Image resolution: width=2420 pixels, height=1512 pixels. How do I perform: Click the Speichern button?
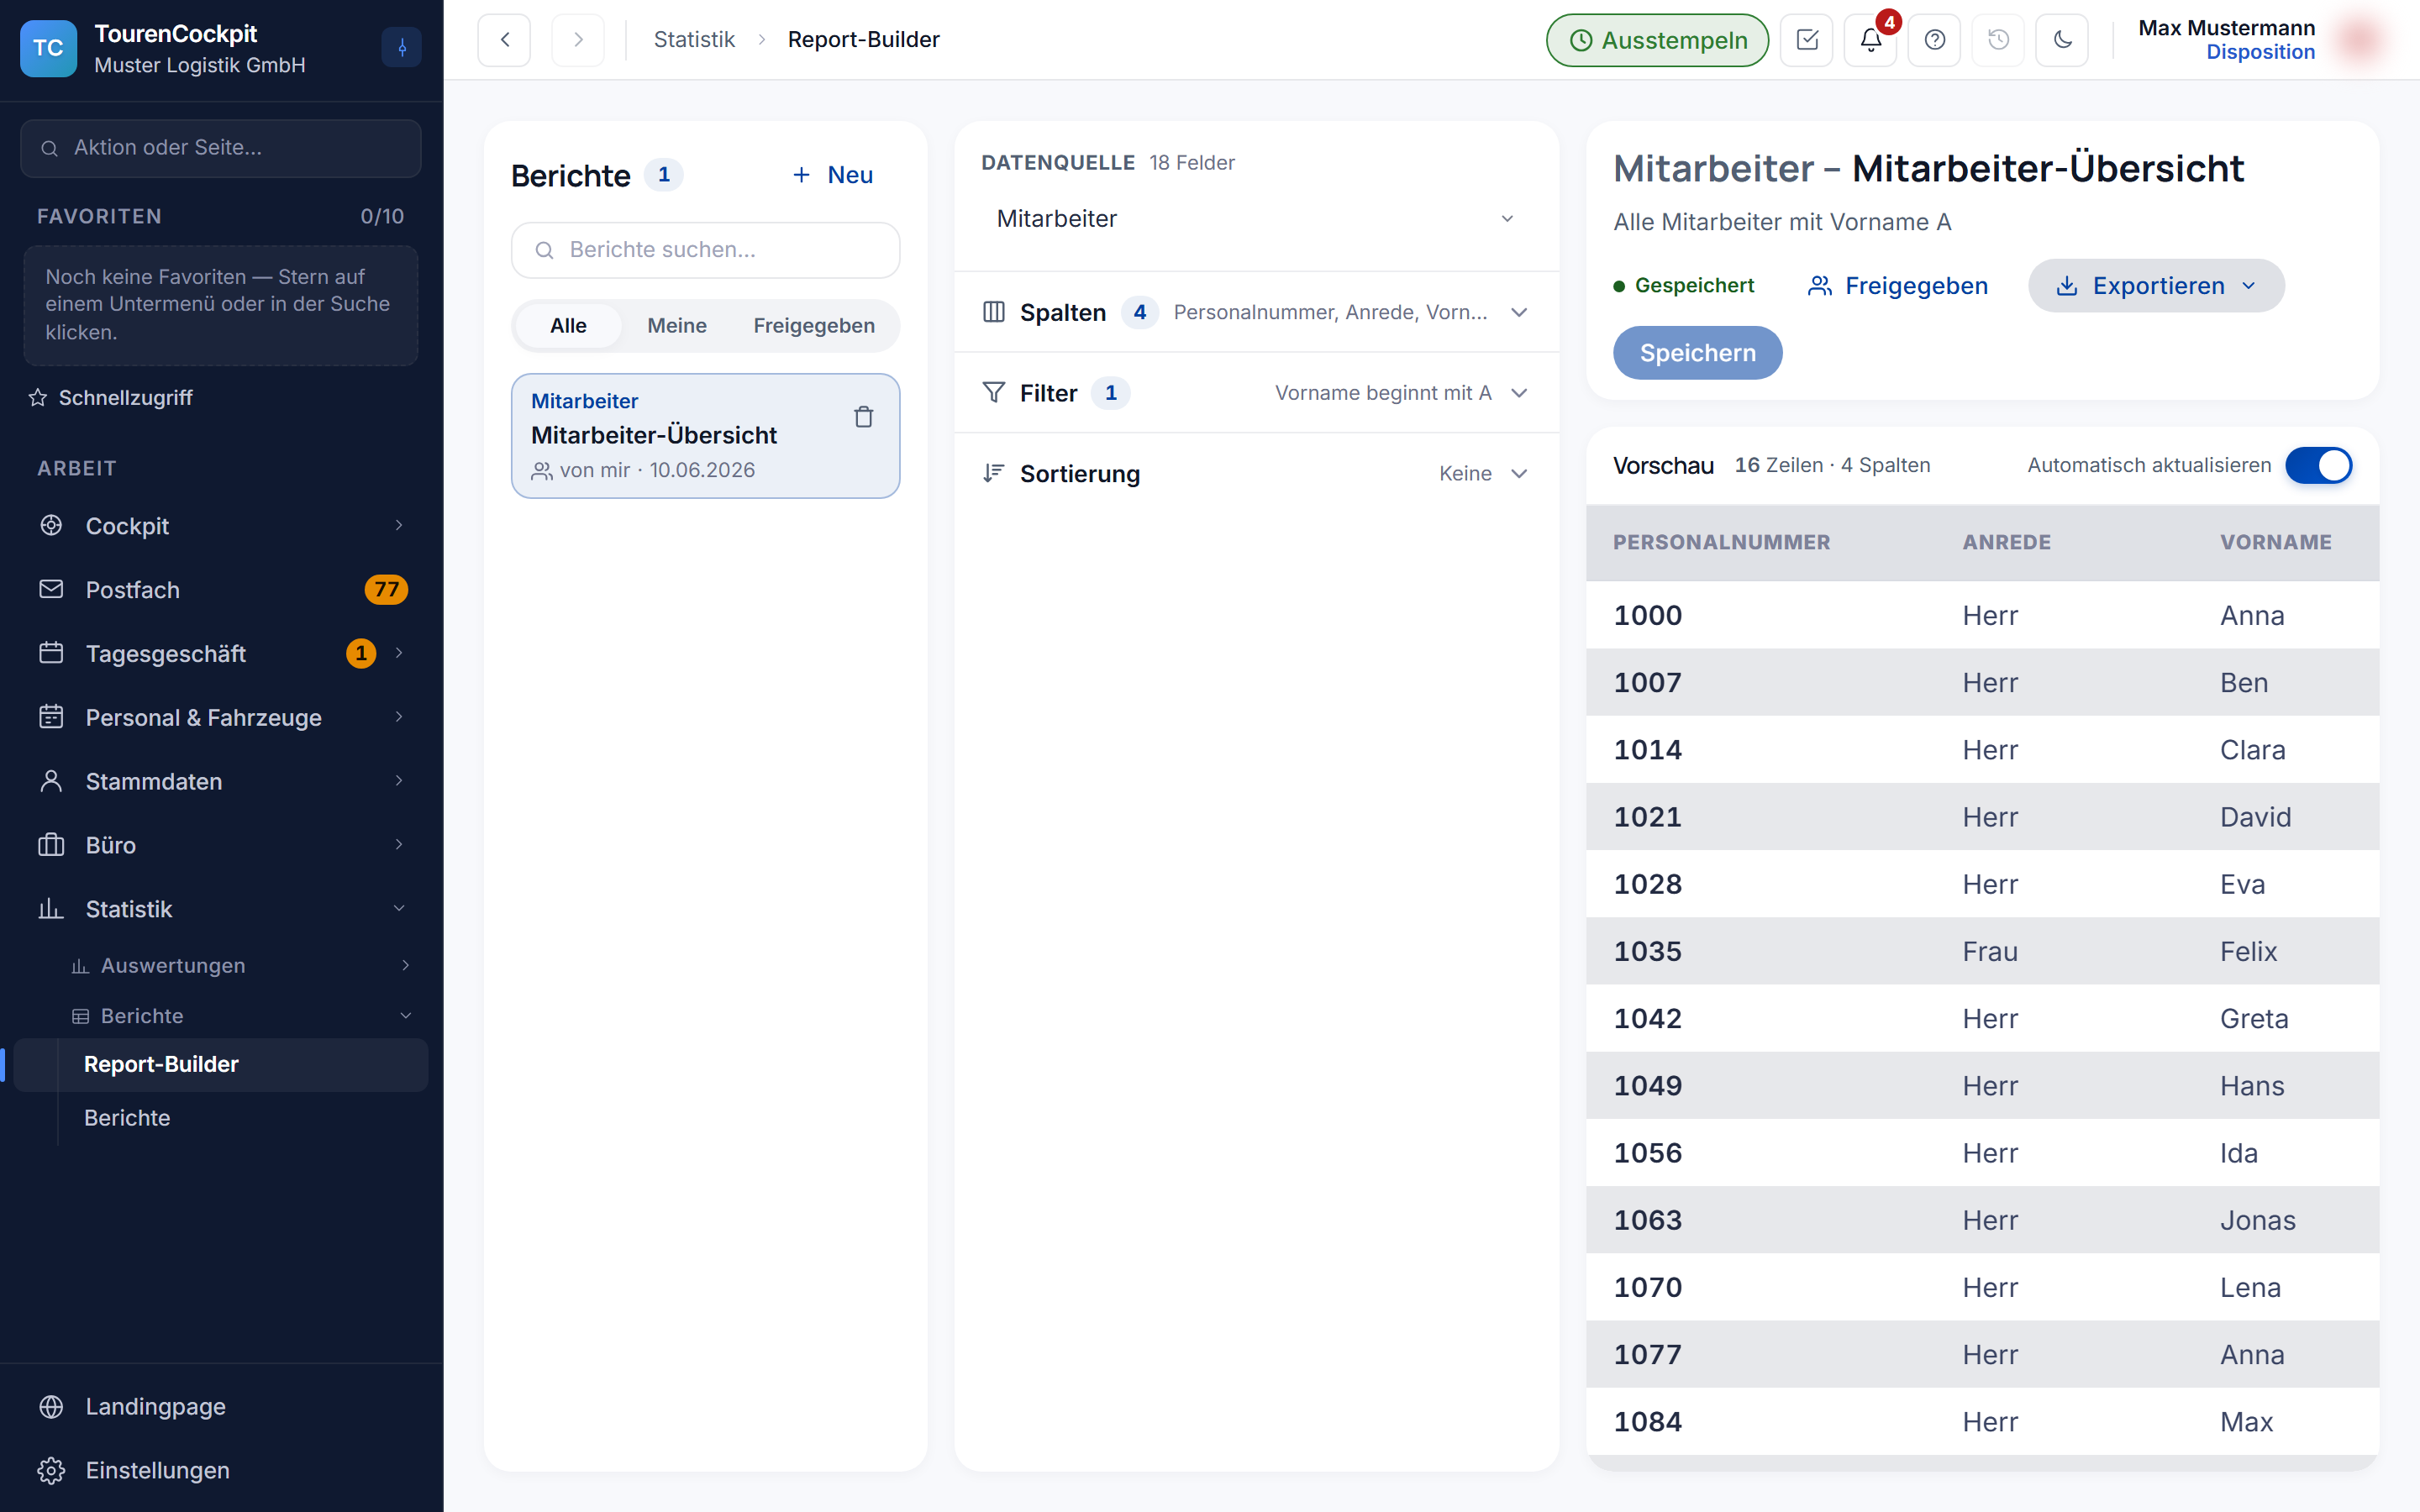tap(1697, 353)
